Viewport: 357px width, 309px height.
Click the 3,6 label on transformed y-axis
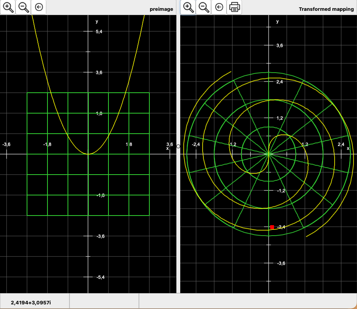pyautogui.click(x=279, y=46)
